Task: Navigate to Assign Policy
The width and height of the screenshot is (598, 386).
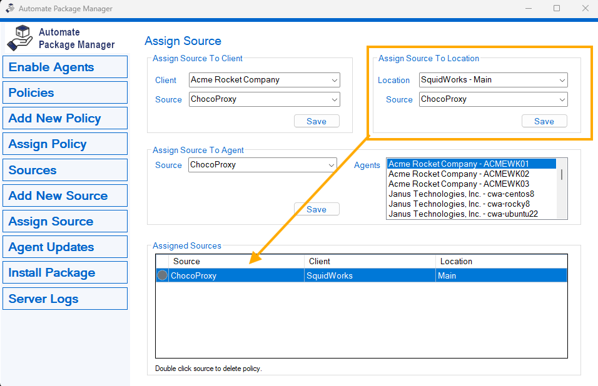Action: tap(65, 144)
